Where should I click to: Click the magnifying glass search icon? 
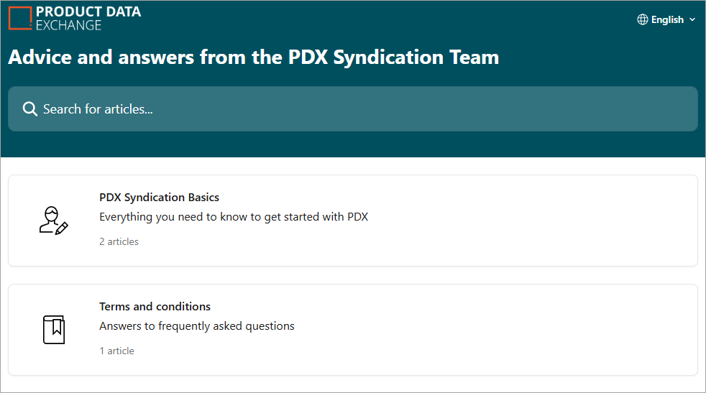coord(30,109)
